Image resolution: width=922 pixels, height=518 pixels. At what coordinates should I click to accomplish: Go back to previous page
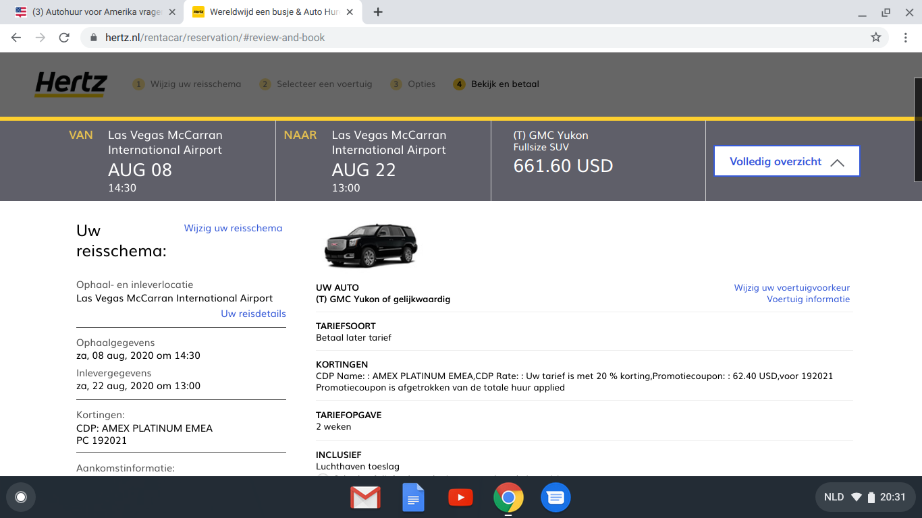tap(16, 38)
